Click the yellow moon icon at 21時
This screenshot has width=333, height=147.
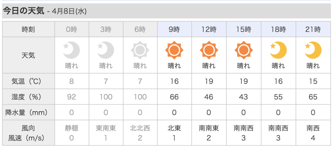click(313, 50)
